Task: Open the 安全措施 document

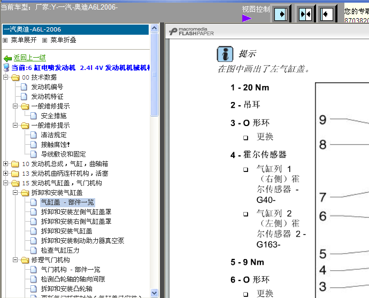Action: click(x=53, y=116)
